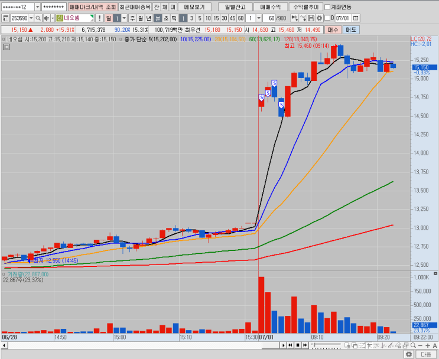Open chart settings gear in top toolbar
This screenshot has width=439, height=359.
coord(319,18)
